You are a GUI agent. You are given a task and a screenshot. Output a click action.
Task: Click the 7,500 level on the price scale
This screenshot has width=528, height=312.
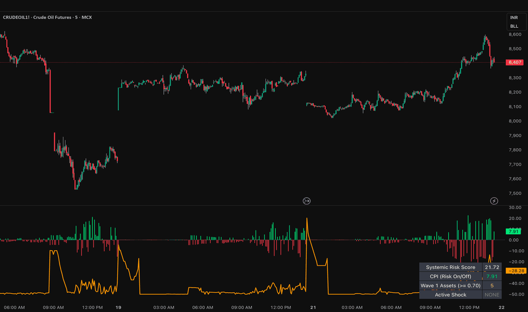pyautogui.click(x=515, y=193)
